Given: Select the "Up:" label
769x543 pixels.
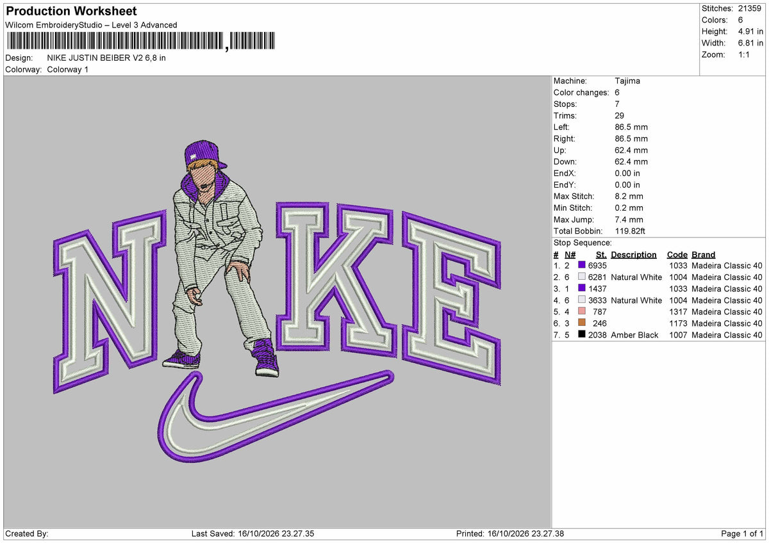Looking at the screenshot, I should coord(561,150).
